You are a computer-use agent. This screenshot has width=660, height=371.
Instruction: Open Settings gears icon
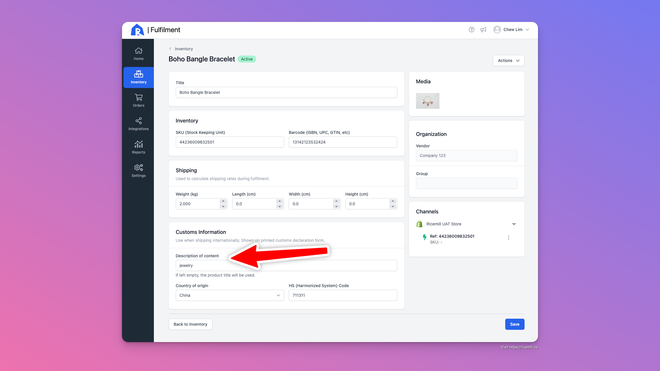(x=138, y=171)
